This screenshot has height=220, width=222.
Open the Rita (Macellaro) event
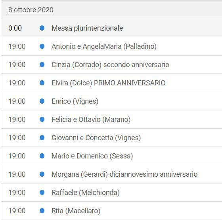[76, 211]
